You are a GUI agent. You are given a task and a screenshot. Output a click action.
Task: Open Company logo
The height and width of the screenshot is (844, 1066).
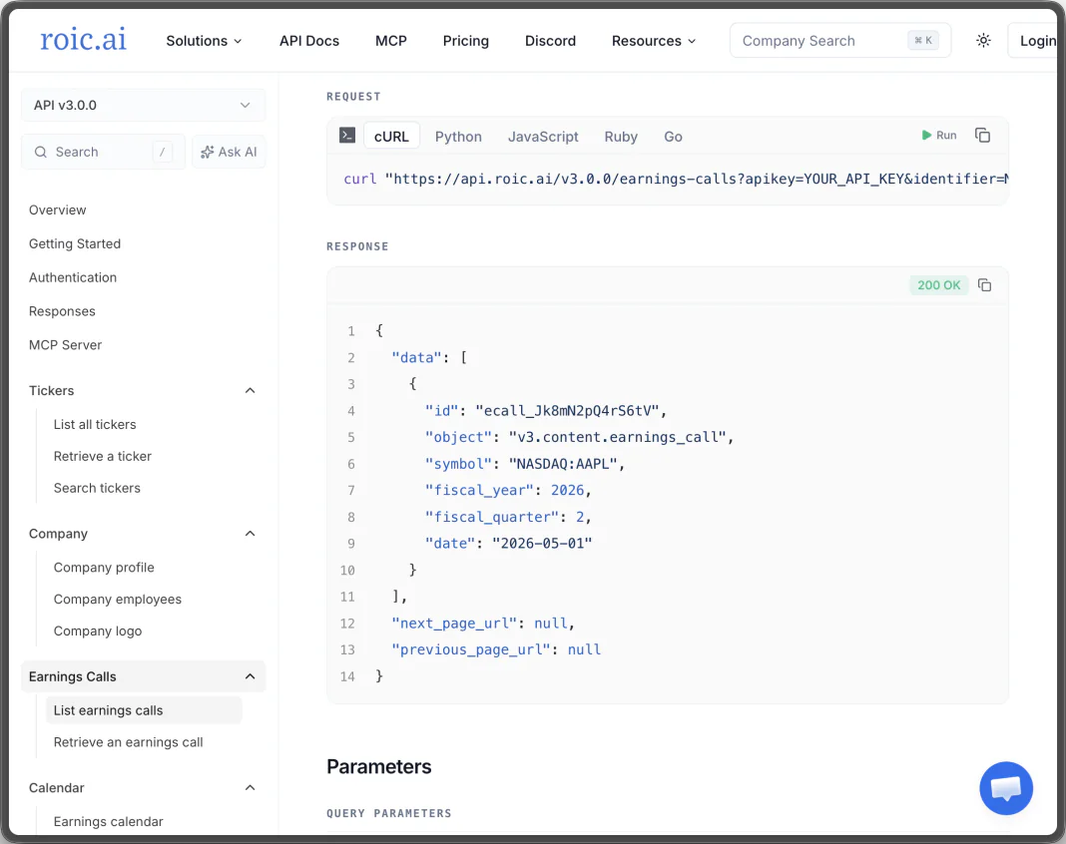click(98, 632)
